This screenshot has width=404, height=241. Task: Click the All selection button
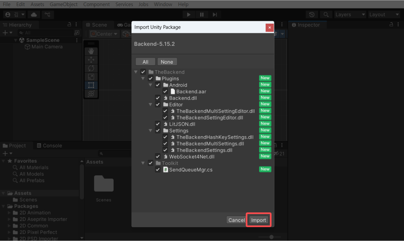click(145, 62)
